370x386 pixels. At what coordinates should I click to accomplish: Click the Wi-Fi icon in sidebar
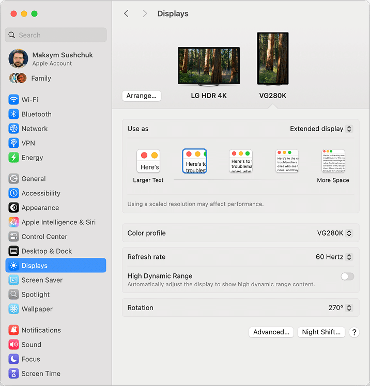pyautogui.click(x=13, y=100)
